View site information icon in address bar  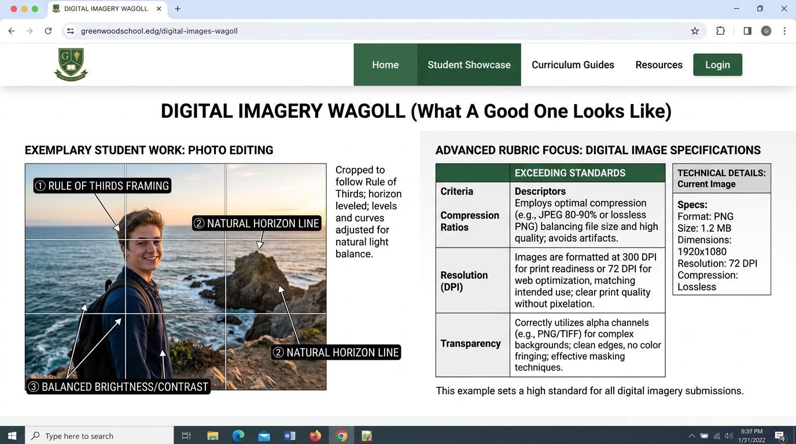(70, 31)
